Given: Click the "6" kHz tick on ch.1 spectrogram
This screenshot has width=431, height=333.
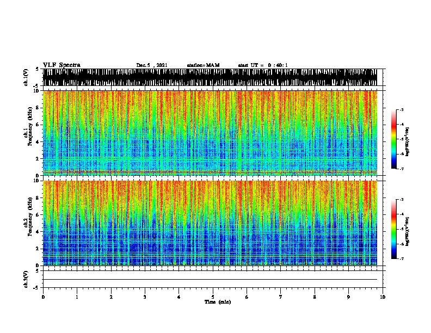Looking at the screenshot, I should coord(38,125).
